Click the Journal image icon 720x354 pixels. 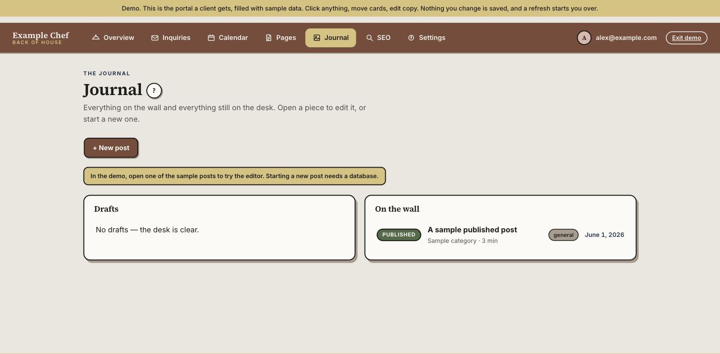point(317,38)
